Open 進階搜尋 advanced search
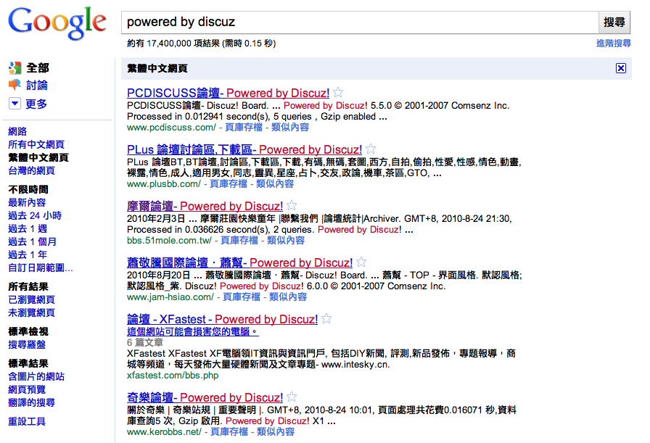Screen dimensions: 650x443 [x=614, y=44]
